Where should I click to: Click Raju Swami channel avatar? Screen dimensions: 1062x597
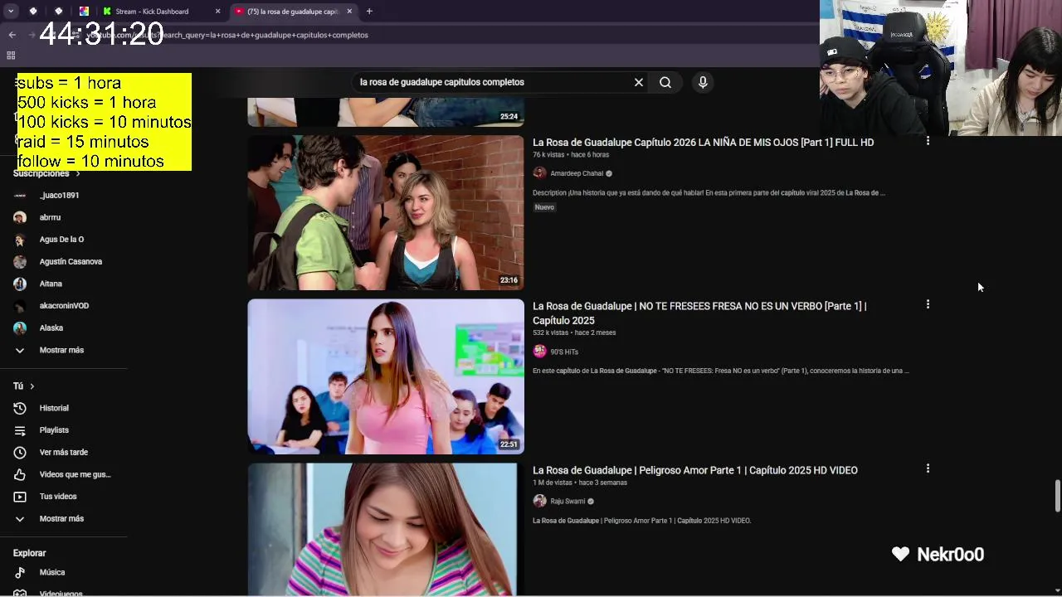coord(539,501)
